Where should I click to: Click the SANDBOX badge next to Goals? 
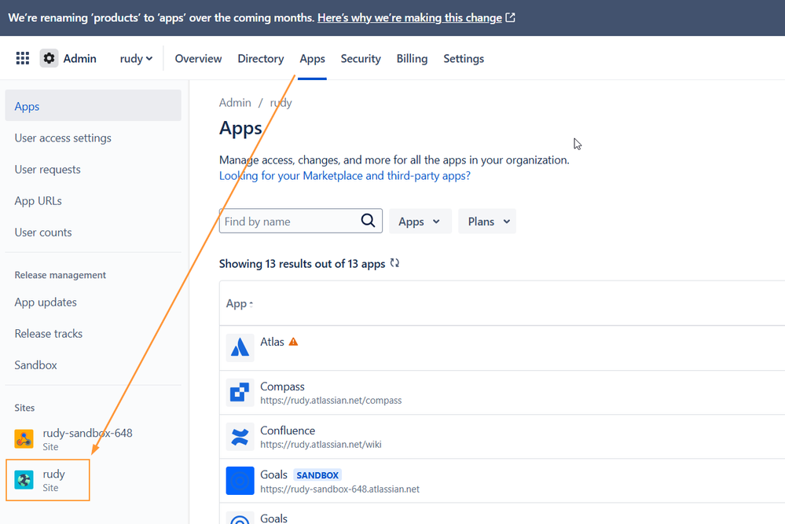point(317,475)
